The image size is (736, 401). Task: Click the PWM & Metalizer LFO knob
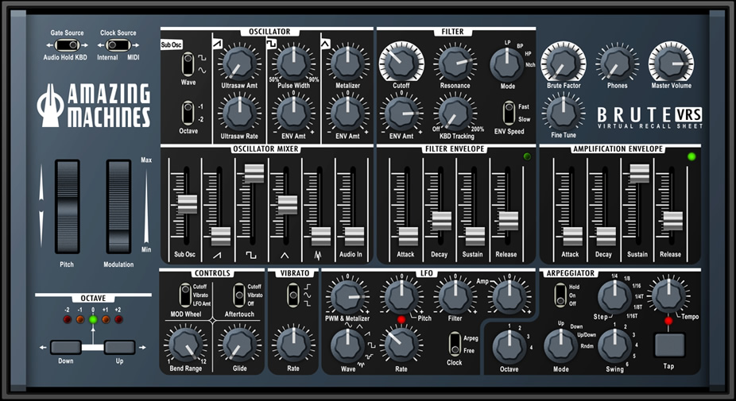[347, 297]
